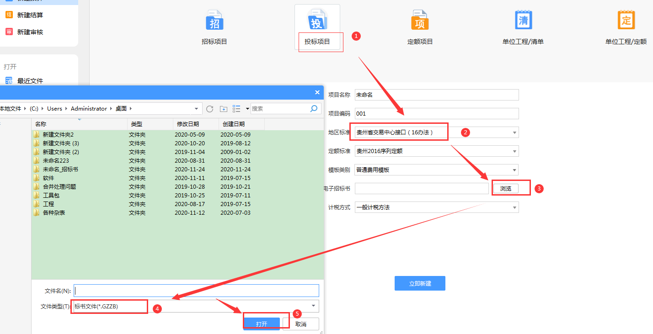Click the 立即新建 button
The image size is (653, 334).
click(x=420, y=283)
